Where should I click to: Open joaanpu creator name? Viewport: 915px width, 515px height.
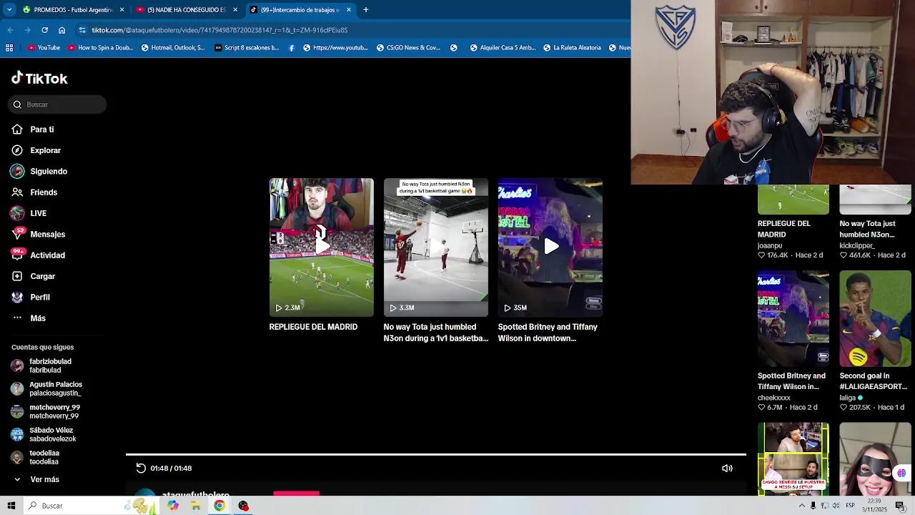click(x=770, y=245)
